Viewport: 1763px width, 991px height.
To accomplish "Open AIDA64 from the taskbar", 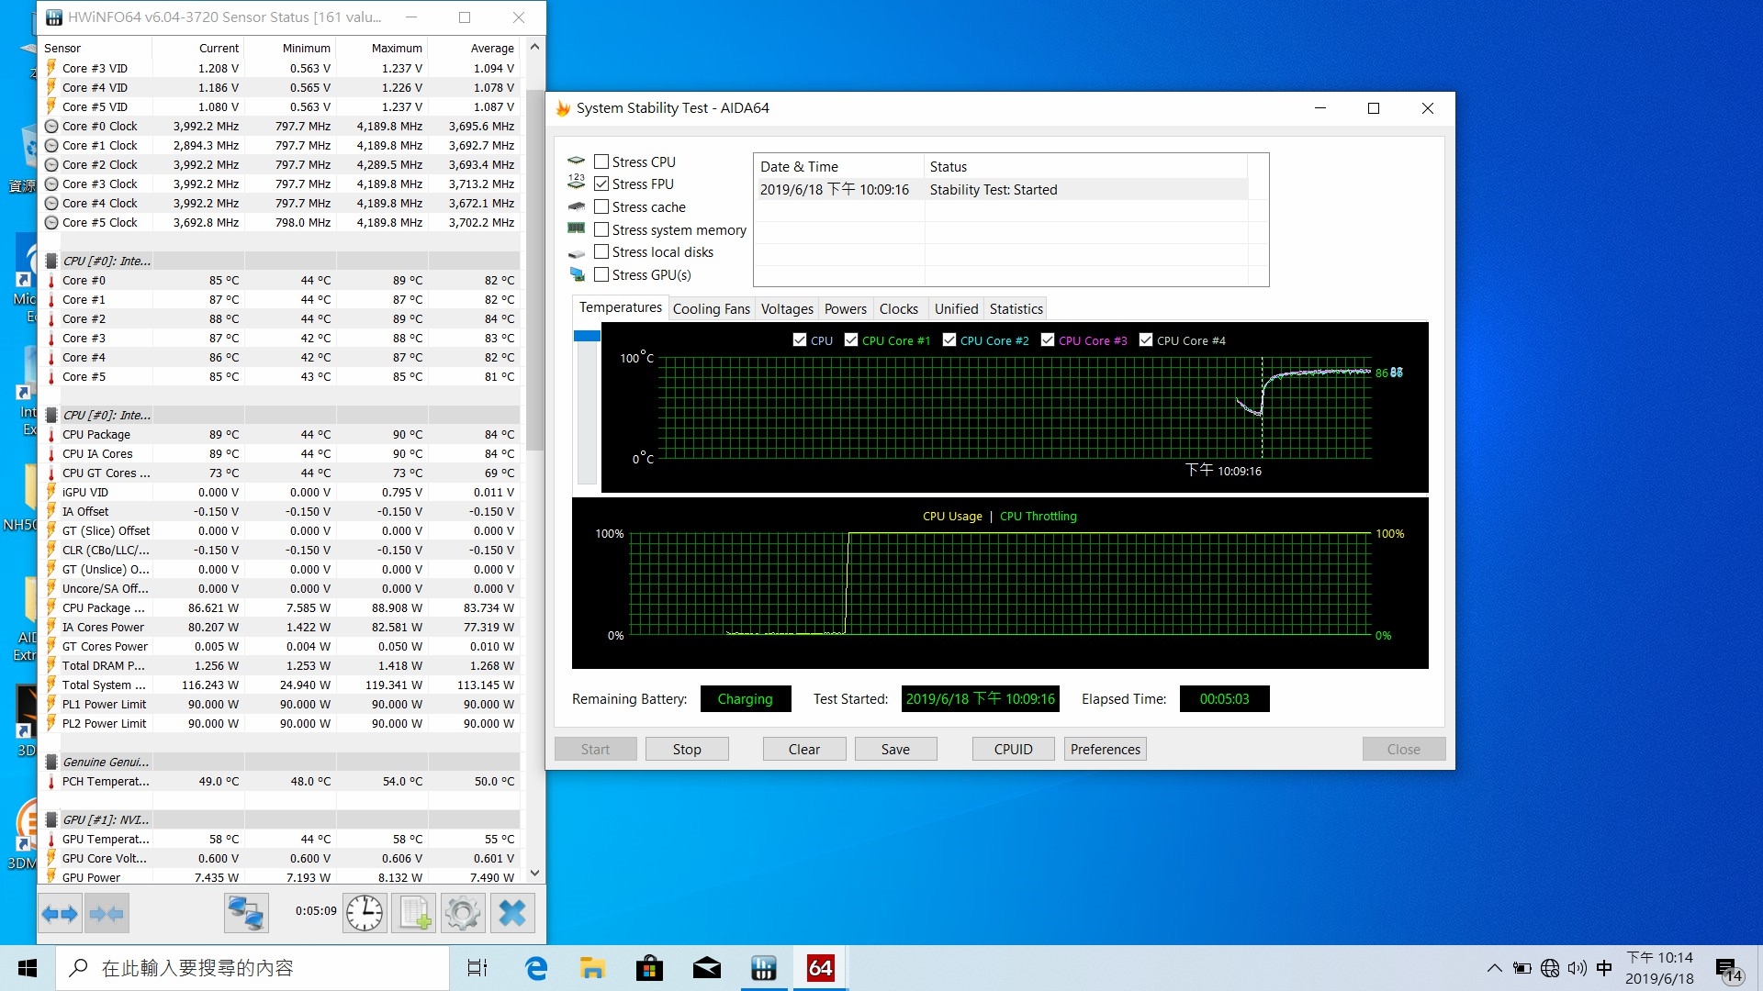I will [820, 968].
